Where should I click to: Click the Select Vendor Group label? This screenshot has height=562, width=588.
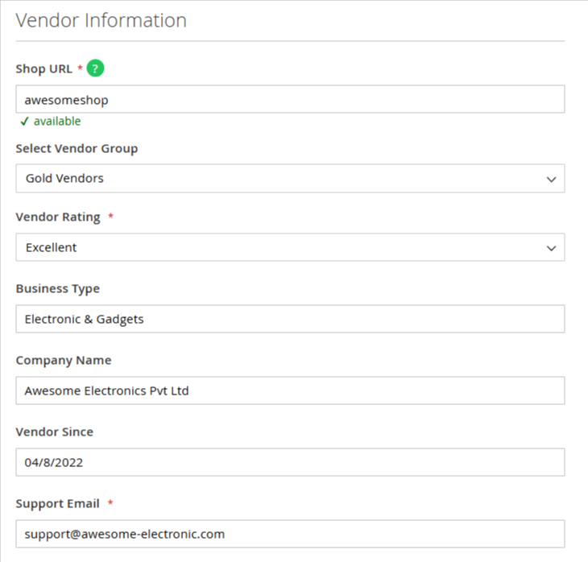click(77, 148)
